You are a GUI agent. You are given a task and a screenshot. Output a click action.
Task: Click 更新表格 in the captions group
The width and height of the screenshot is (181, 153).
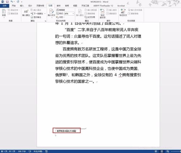click(90, 13)
